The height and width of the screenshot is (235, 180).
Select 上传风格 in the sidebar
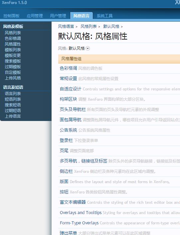point(13,78)
